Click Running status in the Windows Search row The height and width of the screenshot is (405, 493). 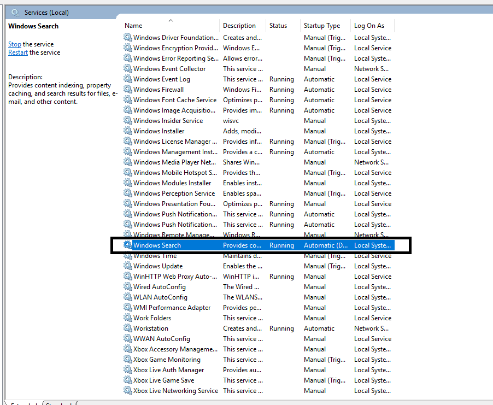point(281,245)
